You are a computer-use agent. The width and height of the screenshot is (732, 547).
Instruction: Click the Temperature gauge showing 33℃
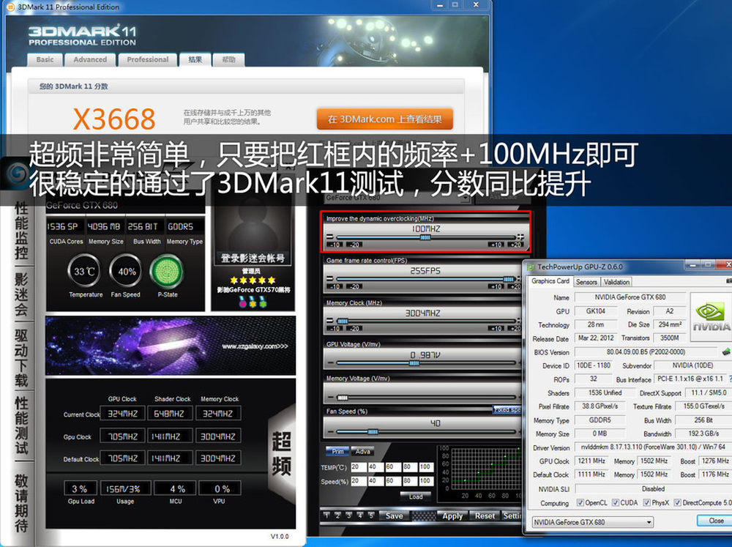click(x=84, y=272)
